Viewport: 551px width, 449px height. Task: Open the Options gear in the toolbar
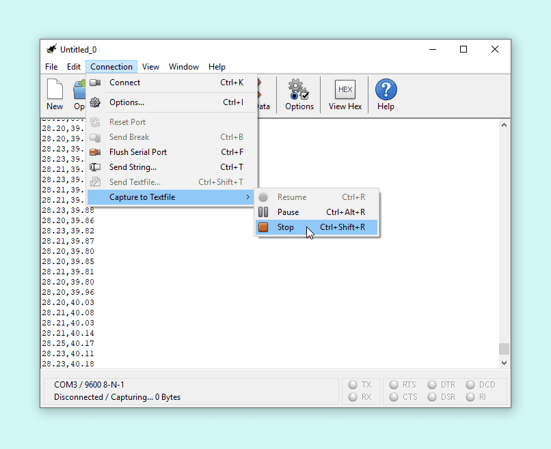coord(299,90)
